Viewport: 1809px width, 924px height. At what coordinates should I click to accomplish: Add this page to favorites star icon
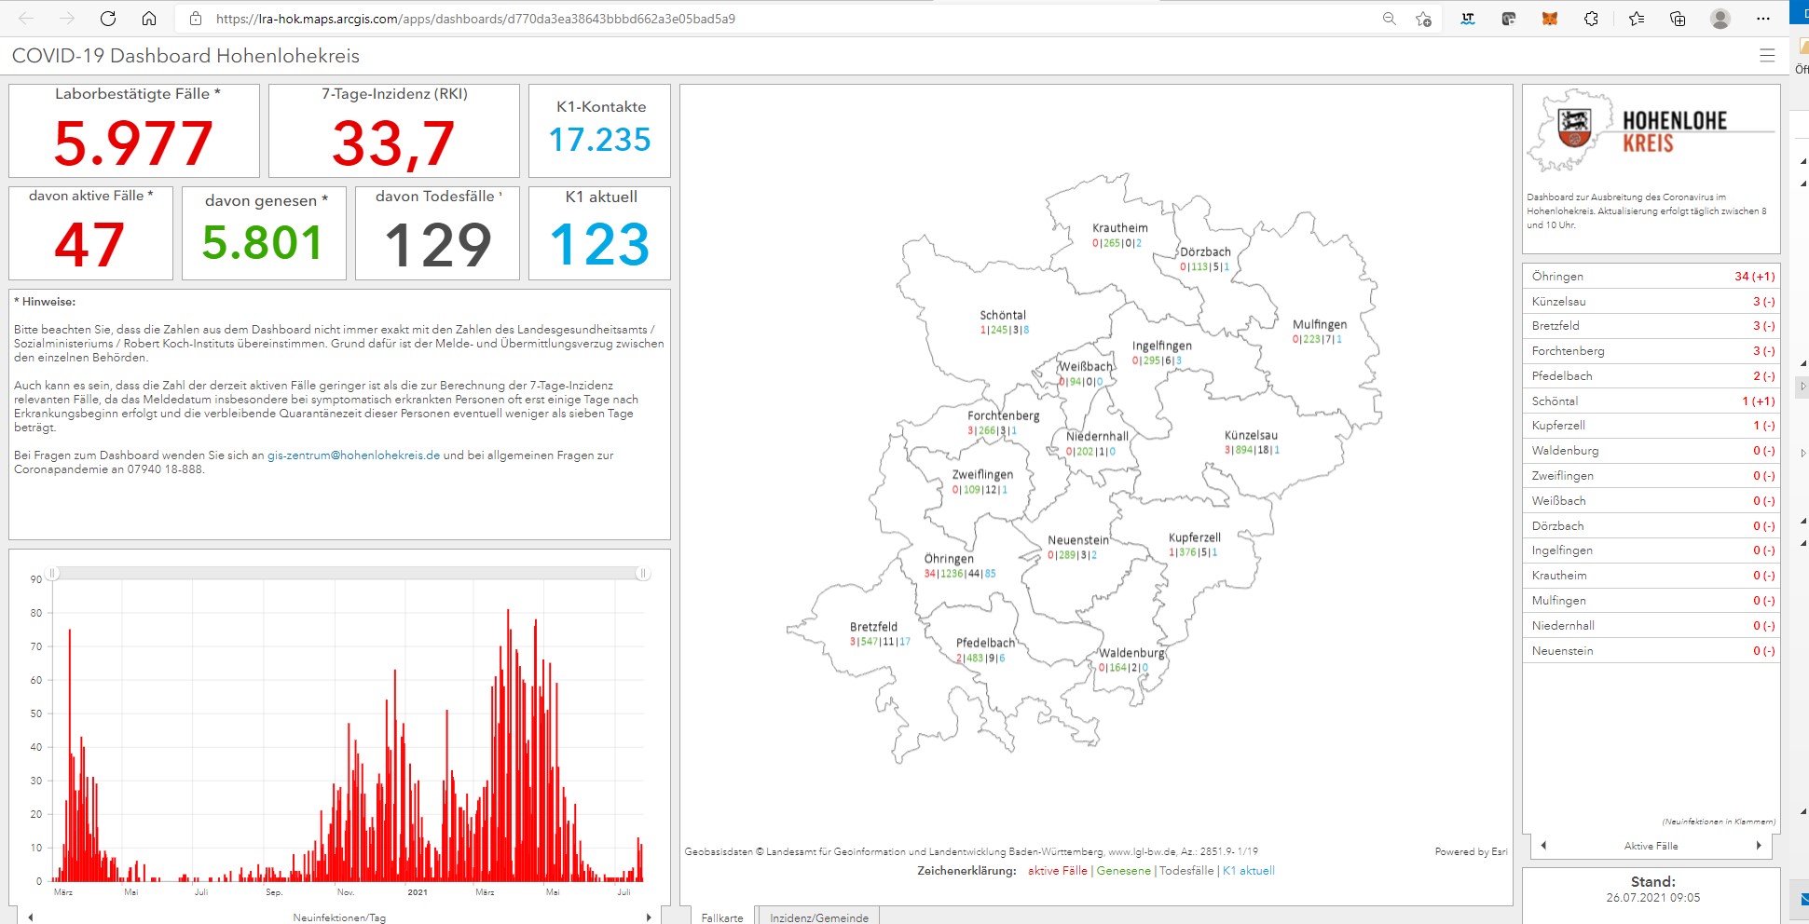[1423, 19]
